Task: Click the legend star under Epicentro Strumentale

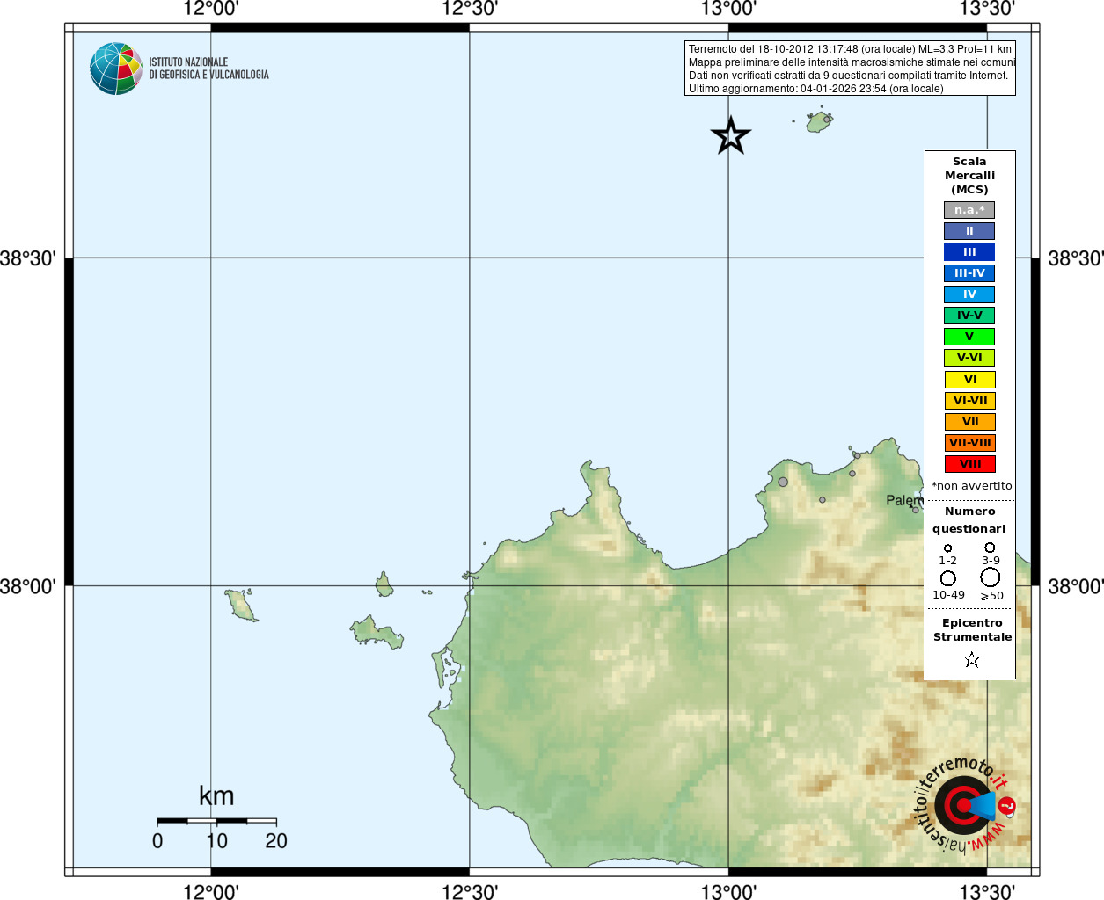Action: click(971, 659)
